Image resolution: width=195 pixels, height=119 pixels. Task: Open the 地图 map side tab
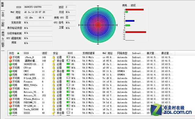coord(2,45)
